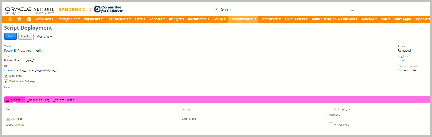Toggle the Dashboard SuiteApp checkbox
The height and width of the screenshot is (137, 432).
point(6,81)
